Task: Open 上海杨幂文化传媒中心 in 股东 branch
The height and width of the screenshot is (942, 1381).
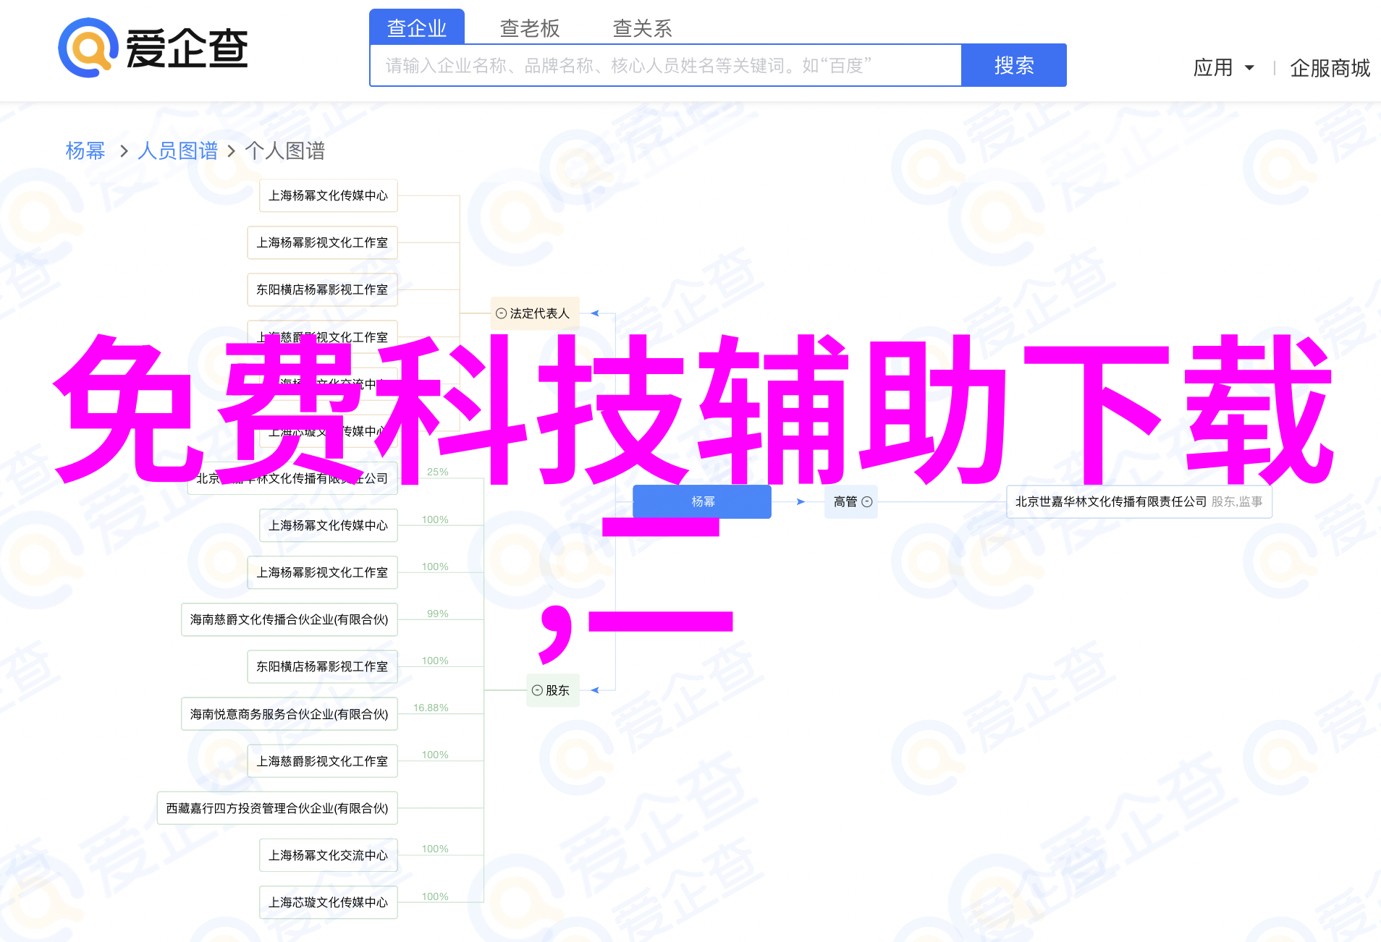Action: pyautogui.click(x=329, y=525)
